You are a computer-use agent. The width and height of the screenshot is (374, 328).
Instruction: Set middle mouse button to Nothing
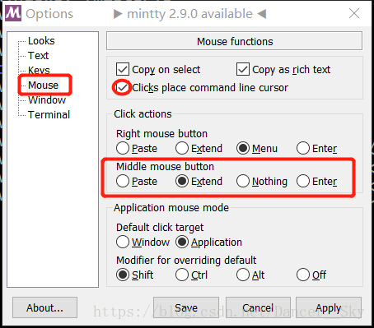click(243, 181)
